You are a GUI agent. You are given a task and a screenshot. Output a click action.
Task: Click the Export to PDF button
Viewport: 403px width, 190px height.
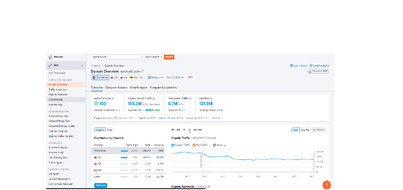(x=318, y=71)
